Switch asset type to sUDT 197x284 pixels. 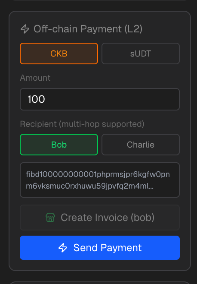pyautogui.click(x=141, y=54)
